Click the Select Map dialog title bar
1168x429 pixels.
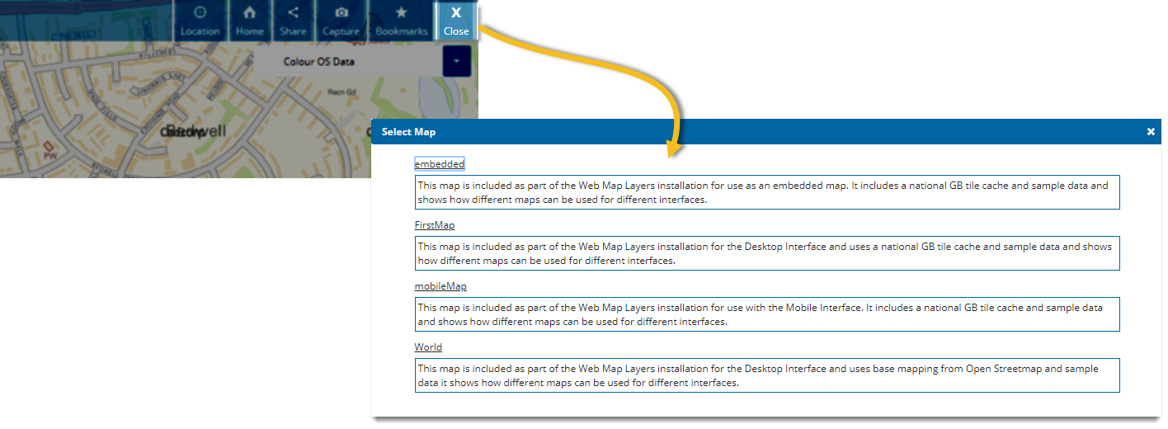[742, 132]
